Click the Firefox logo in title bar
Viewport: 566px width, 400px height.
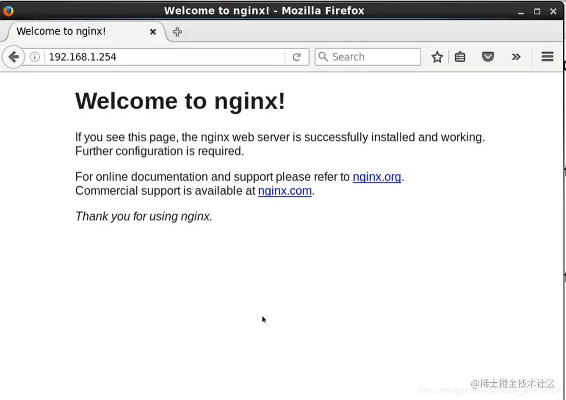tap(8, 11)
